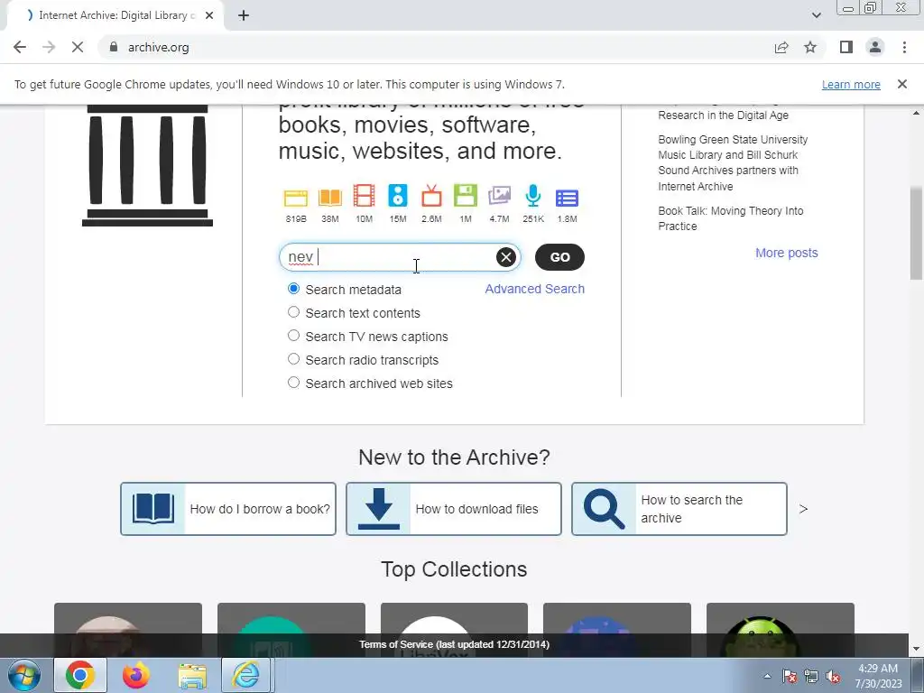Image resolution: width=924 pixels, height=693 pixels.
Task: Clear the search box with the X icon
Action: pyautogui.click(x=505, y=257)
